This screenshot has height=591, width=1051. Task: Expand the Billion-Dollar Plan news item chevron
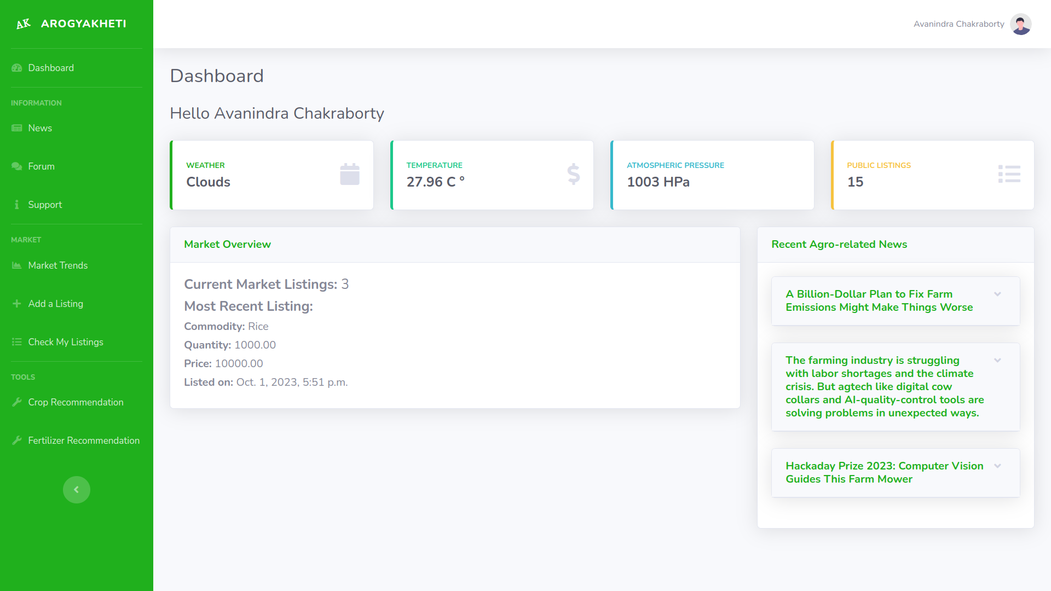[x=997, y=294]
